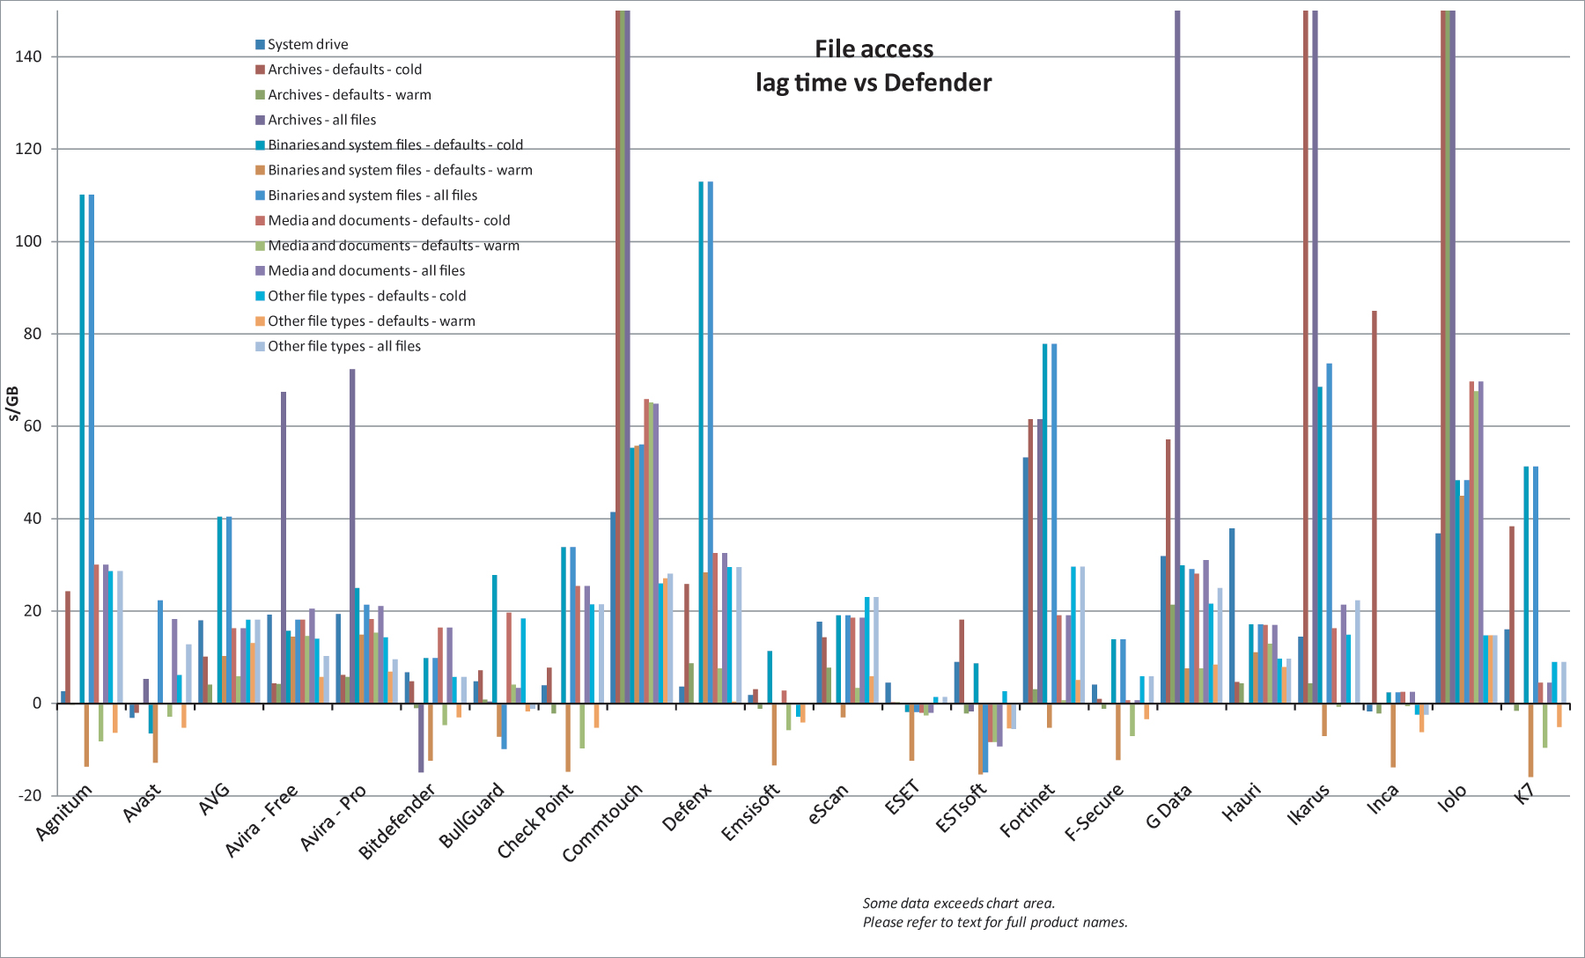Click the Commtouch x-axis label
Screen dimensions: 1585x958
pyautogui.click(x=602, y=822)
